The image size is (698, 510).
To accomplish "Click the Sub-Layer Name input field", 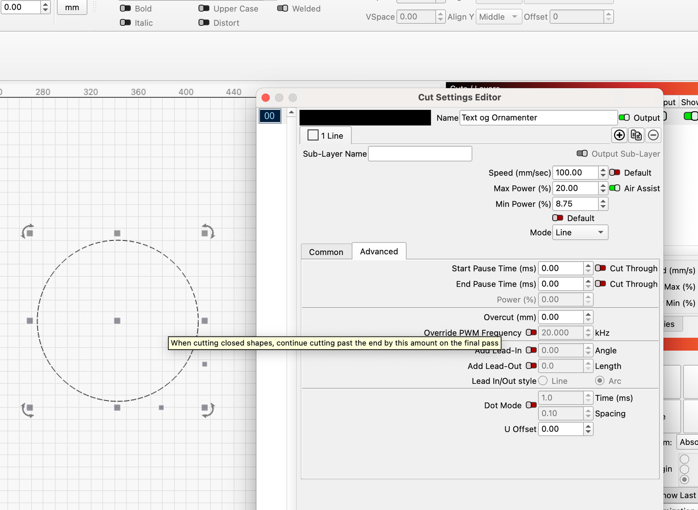I will [x=420, y=154].
